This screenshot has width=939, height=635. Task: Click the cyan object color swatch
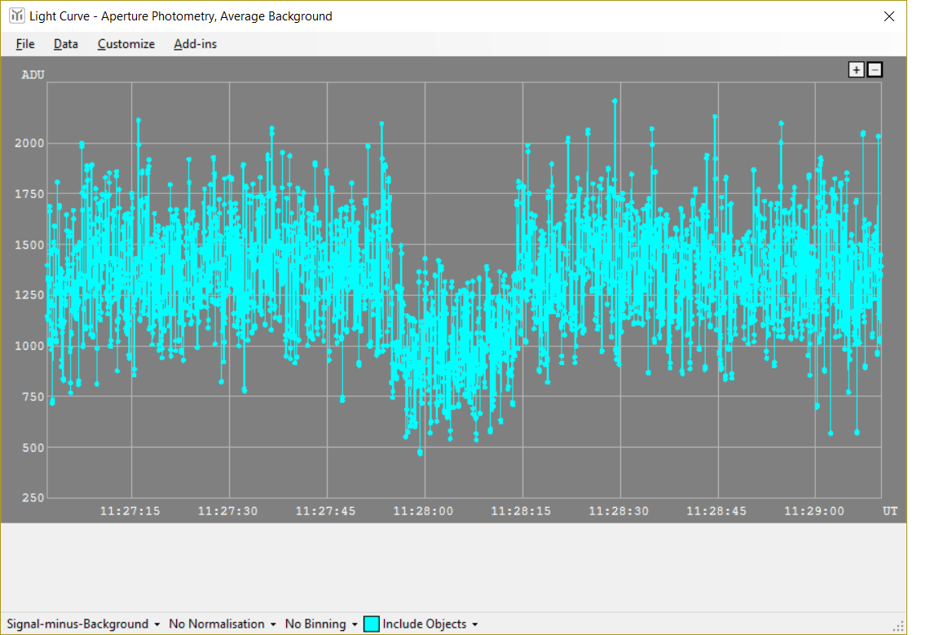[x=372, y=624]
